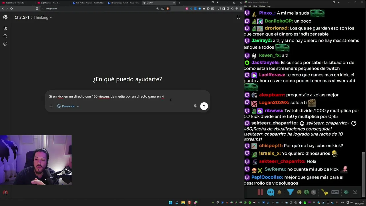
Task: Open the library icon in ChatGPT sidebar
Action: pyautogui.click(x=5, y=44)
